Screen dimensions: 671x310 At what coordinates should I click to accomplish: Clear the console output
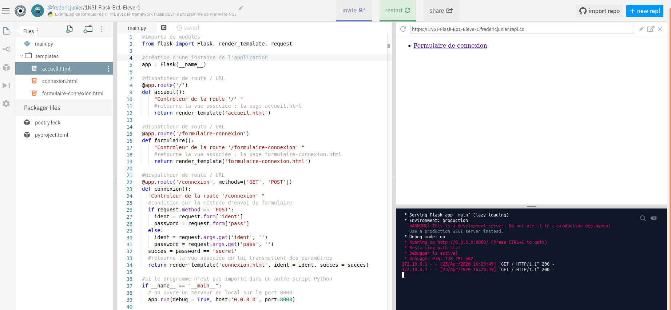point(654,218)
